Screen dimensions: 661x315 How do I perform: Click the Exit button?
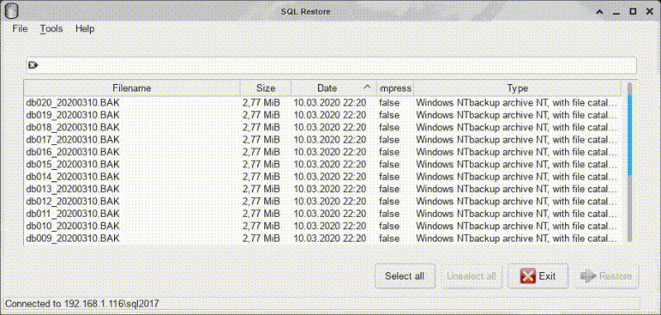pyautogui.click(x=538, y=276)
